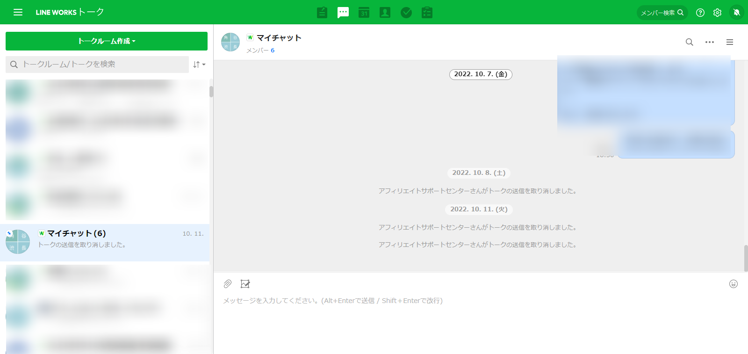Open the Calendar icon in top bar
This screenshot has height=354, width=748.
(364, 13)
